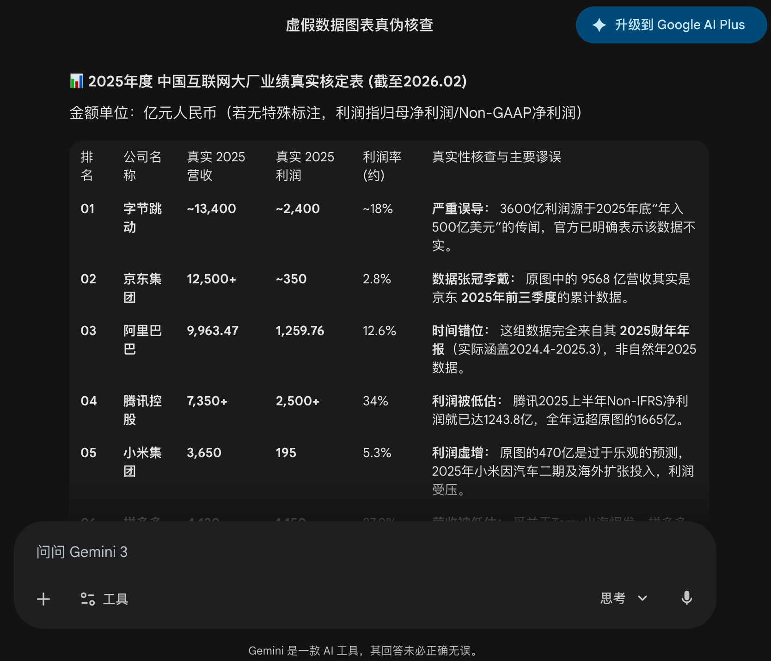Select the 阿里巴巴 company cell
The width and height of the screenshot is (771, 661).
[x=142, y=340]
